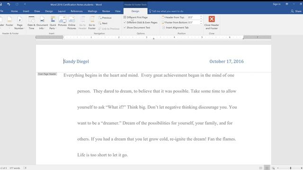Open the References ribbon tab
303x170 pixels.
[x=77, y=11]
